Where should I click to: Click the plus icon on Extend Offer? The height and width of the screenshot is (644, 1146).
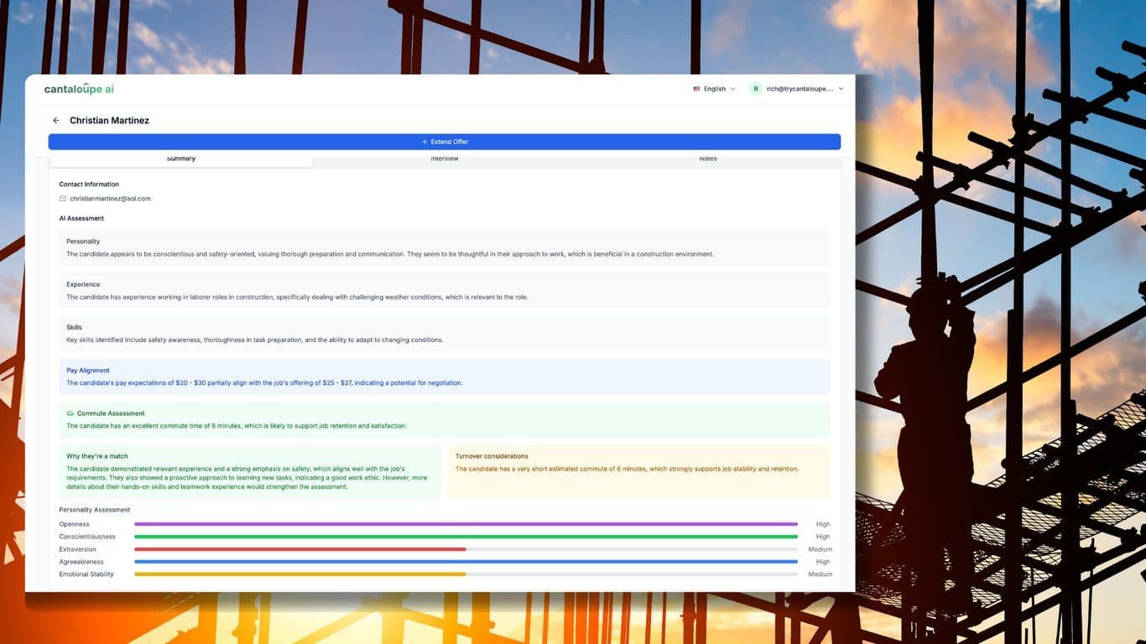pos(426,141)
